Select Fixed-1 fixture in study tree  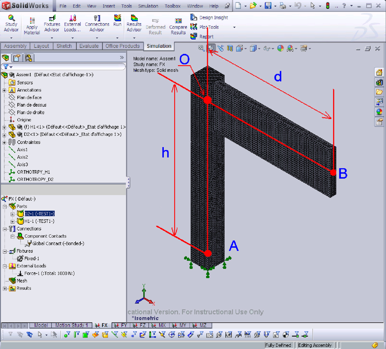tap(28, 258)
